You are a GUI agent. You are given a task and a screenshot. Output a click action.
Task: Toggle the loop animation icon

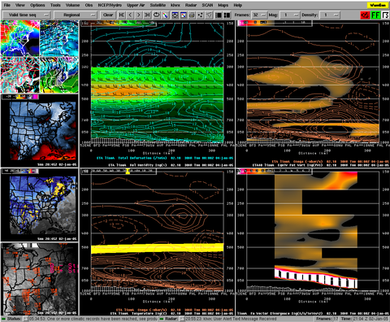tap(157, 15)
